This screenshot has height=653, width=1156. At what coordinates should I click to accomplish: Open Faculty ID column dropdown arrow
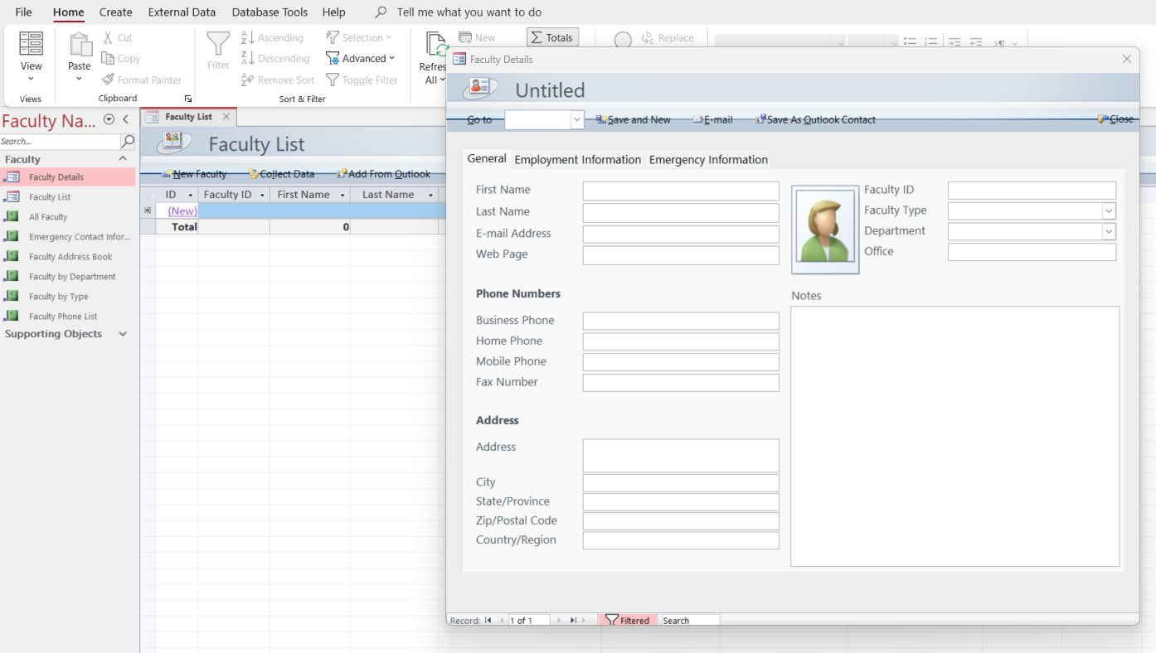263,195
